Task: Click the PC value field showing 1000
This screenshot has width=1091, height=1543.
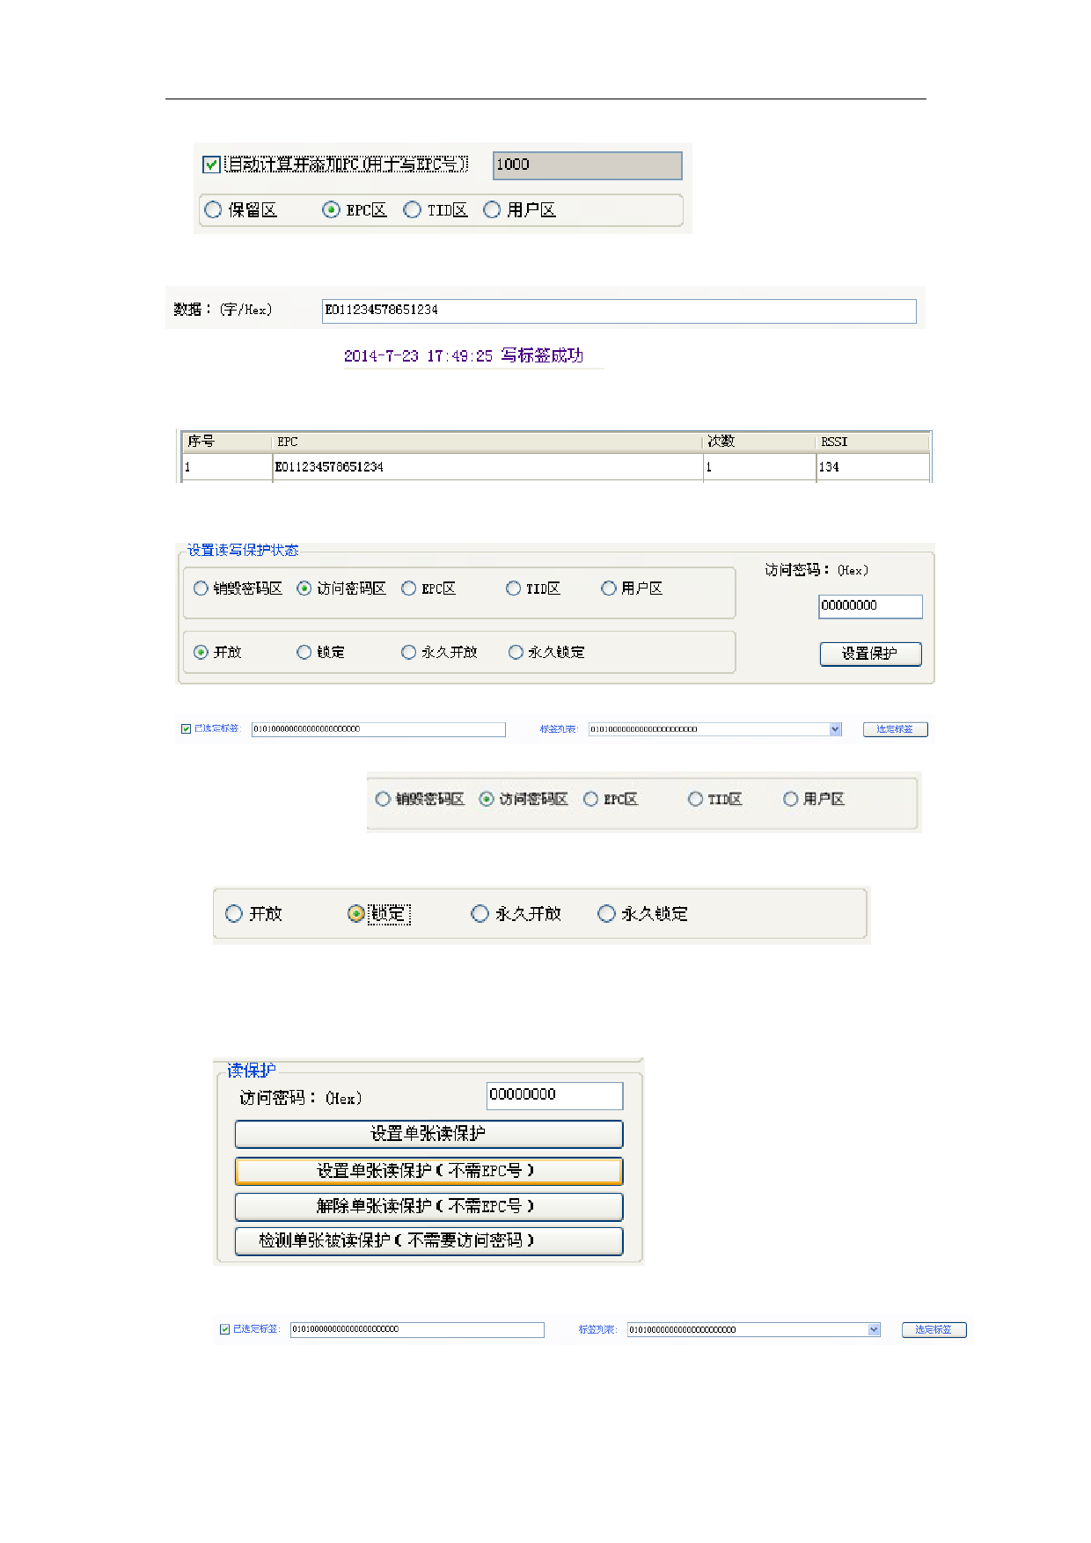Action: point(587,165)
